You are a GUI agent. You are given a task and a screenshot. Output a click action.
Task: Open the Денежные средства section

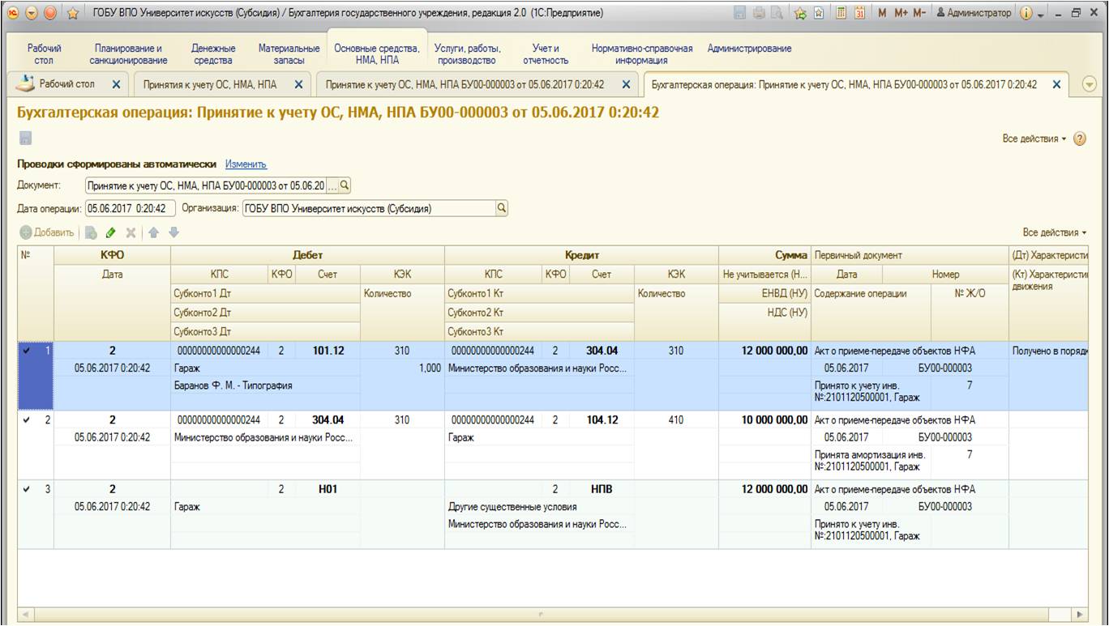[213, 54]
